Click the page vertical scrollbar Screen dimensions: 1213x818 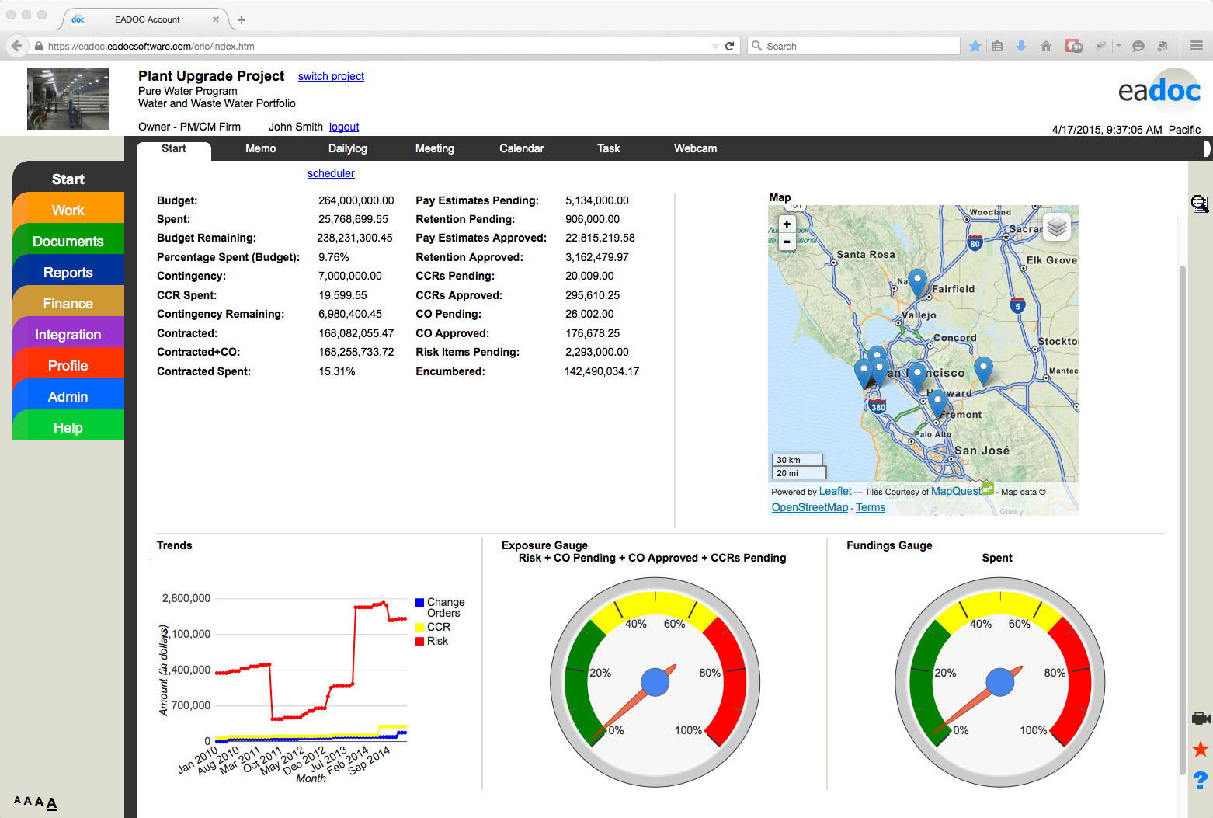(1183, 520)
